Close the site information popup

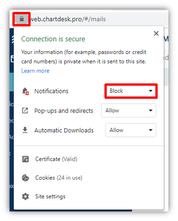coord(156,33)
